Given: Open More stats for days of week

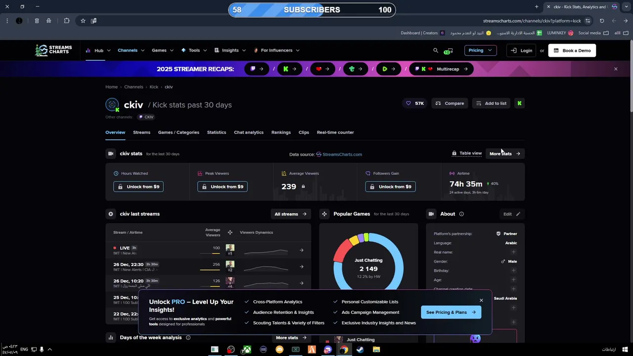Looking at the screenshot, I should pyautogui.click(x=291, y=338).
